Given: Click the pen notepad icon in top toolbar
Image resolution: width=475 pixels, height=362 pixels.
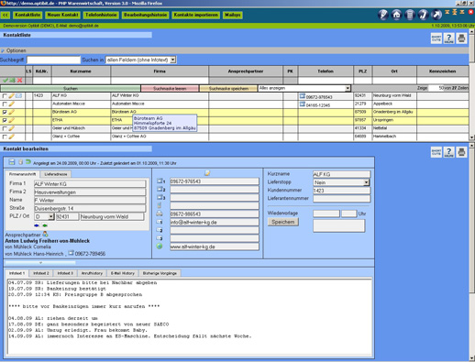Looking at the screenshot, I should click(383, 15).
